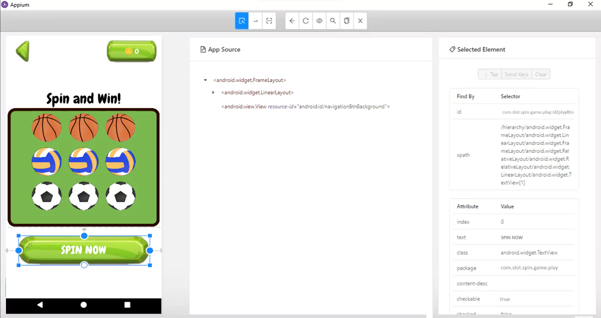Click the xpath selector value
The width and height of the screenshot is (601, 318).
coord(536,155)
